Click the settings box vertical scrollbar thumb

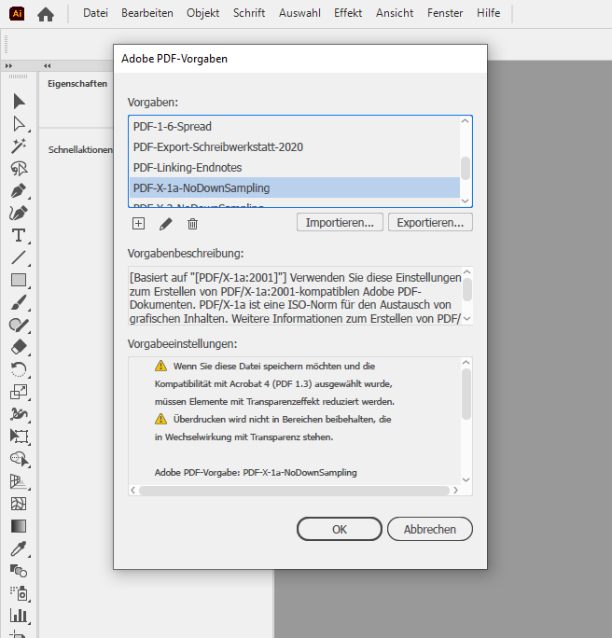pos(466,394)
